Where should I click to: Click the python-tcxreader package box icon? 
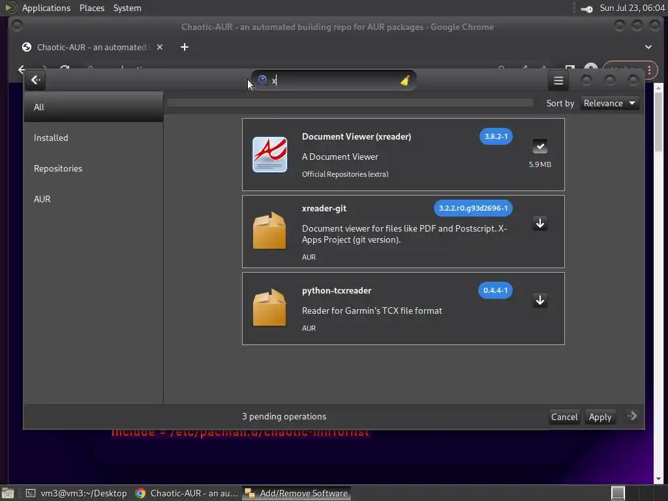tap(269, 308)
